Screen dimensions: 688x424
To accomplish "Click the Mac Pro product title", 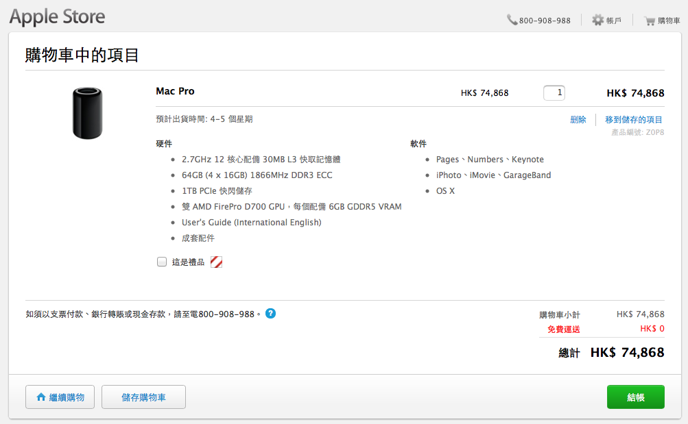I will 175,91.
